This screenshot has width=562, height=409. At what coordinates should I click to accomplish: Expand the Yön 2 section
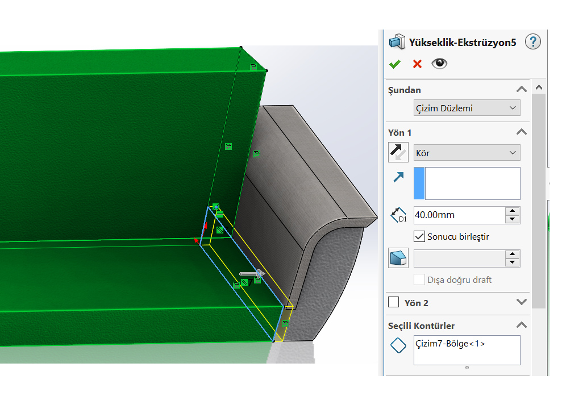(x=522, y=302)
